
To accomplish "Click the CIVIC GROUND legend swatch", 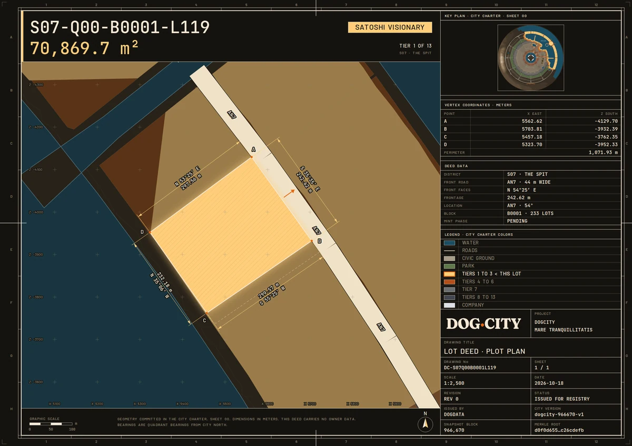I will click(x=449, y=258).
